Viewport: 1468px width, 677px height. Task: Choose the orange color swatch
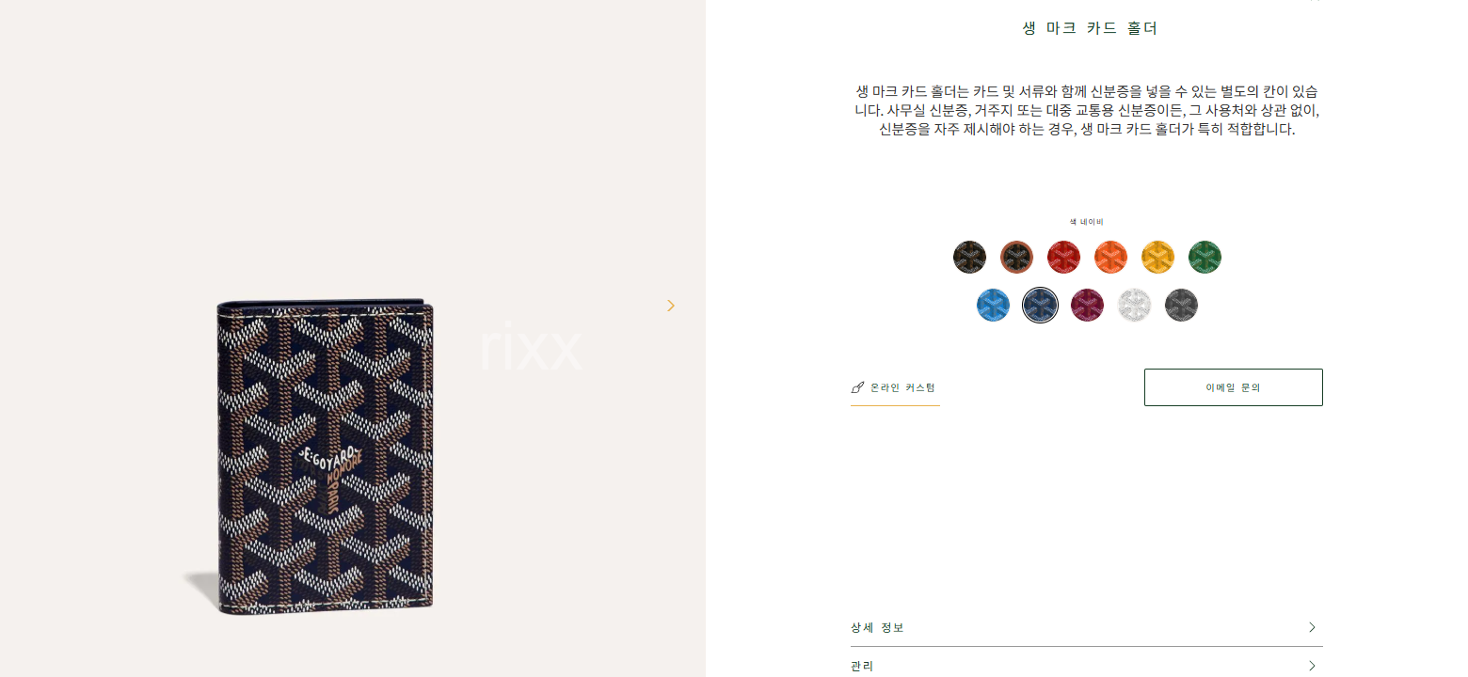(1110, 257)
